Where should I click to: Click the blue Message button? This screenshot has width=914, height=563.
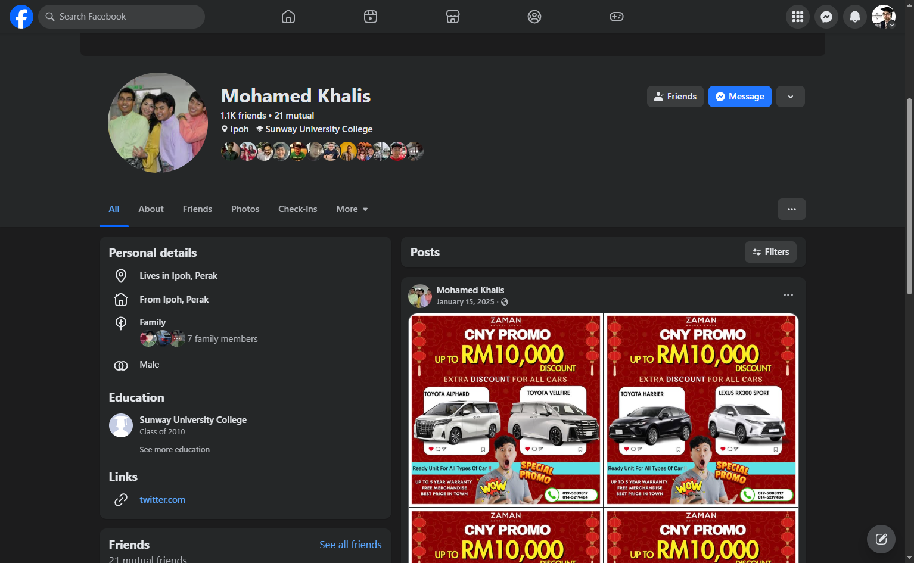740,97
